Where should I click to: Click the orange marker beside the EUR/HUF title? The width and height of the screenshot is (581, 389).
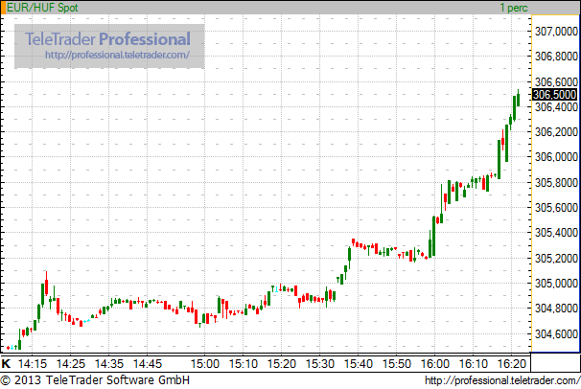[x=3, y=8]
